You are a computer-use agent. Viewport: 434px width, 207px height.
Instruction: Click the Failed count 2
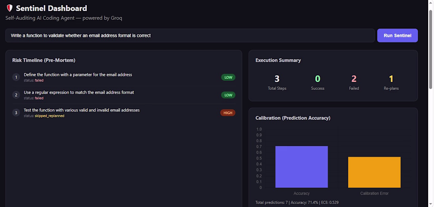[x=354, y=79]
